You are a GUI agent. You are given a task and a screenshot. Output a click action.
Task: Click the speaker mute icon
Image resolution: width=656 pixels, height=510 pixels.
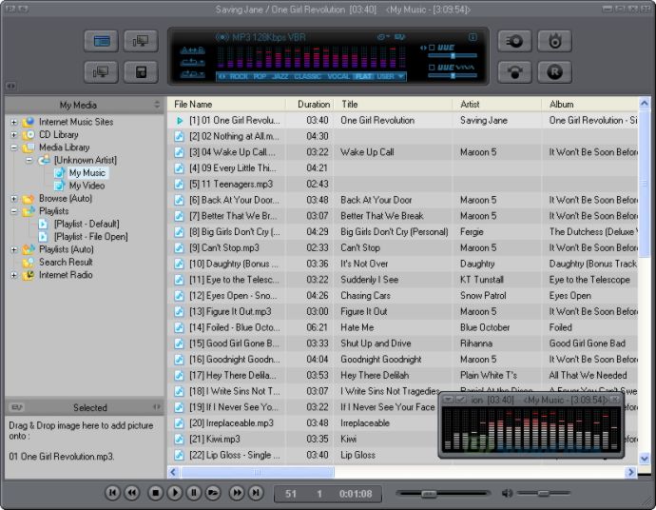click(x=508, y=493)
